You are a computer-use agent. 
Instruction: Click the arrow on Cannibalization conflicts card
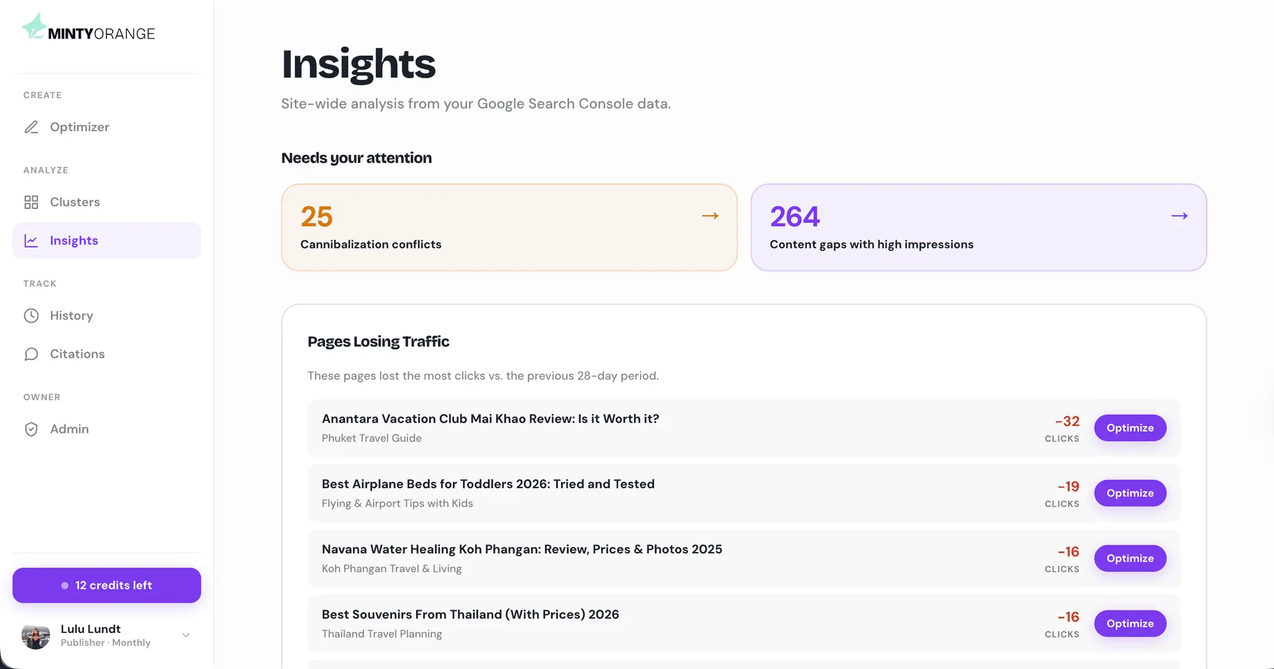click(710, 216)
